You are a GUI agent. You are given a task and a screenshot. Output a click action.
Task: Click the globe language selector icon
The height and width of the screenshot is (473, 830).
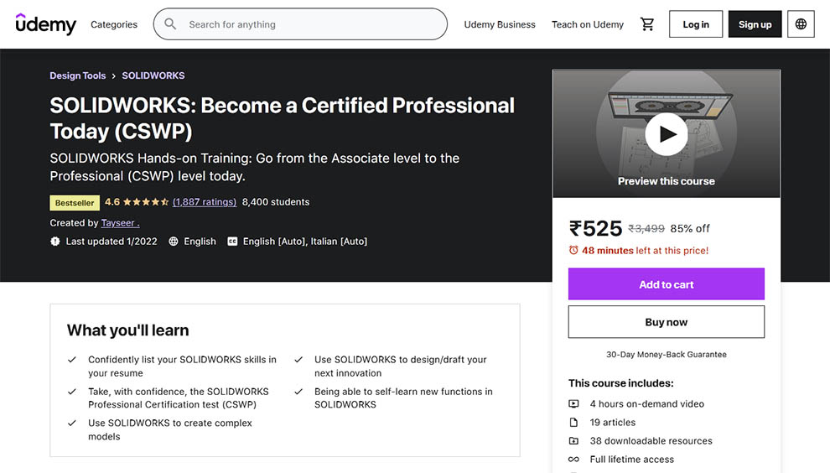tap(801, 24)
